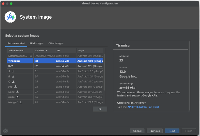200x136 pixels.
Task: Close the Virtual Device Configuration window
Action: (3, 4)
